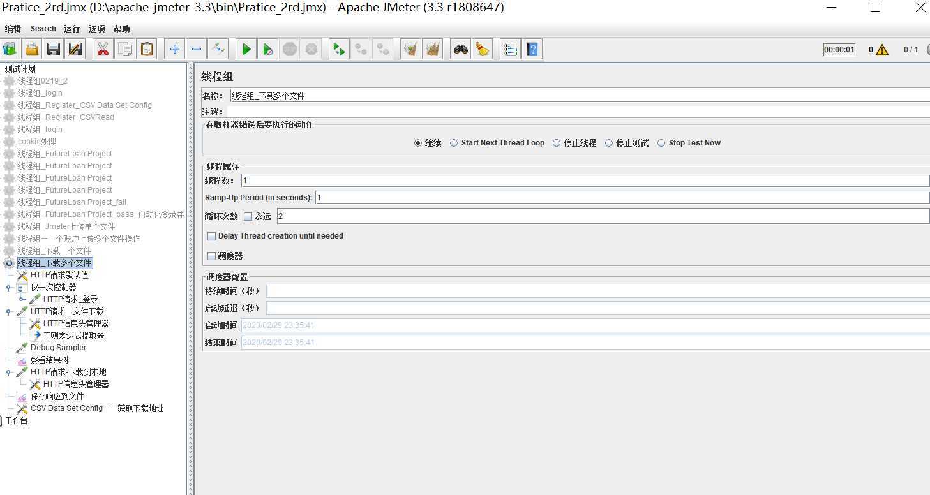Select 线程组_Jmeter上传单个文件 tree item
Image resolution: width=930 pixels, height=495 pixels.
coord(66,226)
